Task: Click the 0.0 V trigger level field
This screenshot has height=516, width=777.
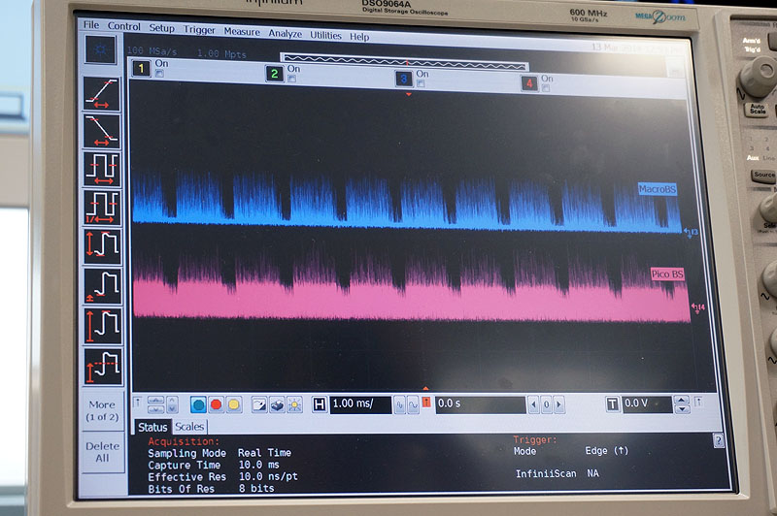Action: pos(647,403)
